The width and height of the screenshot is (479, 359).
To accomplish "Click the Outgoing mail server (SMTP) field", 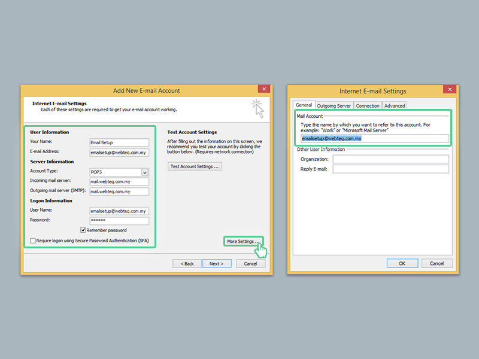I will coord(119,191).
